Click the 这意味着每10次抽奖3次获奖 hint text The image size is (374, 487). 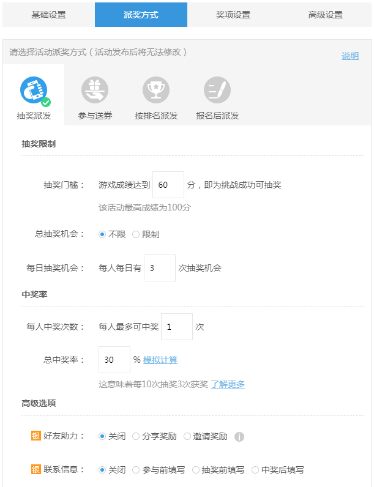[153, 384]
